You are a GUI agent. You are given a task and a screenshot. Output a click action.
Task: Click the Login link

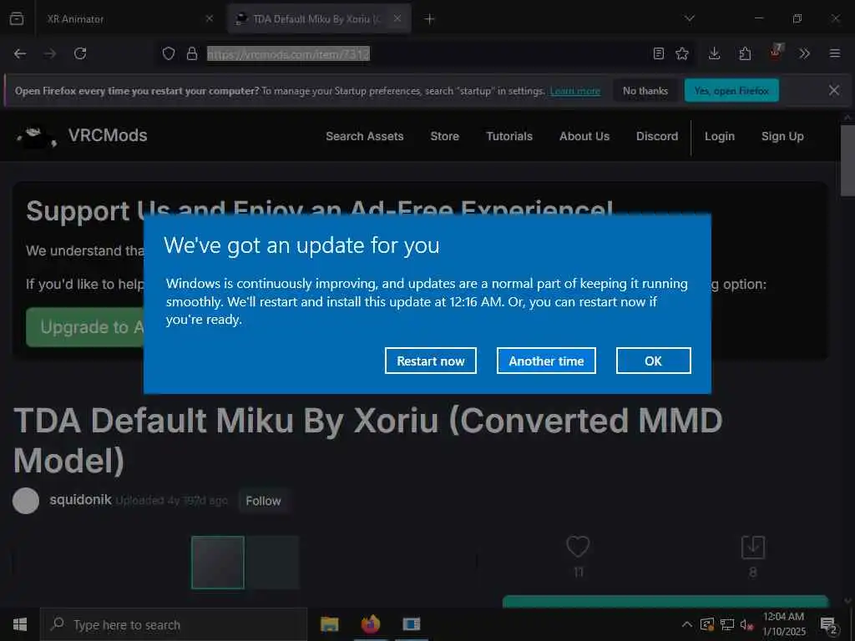coord(719,136)
